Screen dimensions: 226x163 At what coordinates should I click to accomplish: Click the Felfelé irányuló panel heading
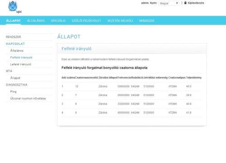pos(76,49)
